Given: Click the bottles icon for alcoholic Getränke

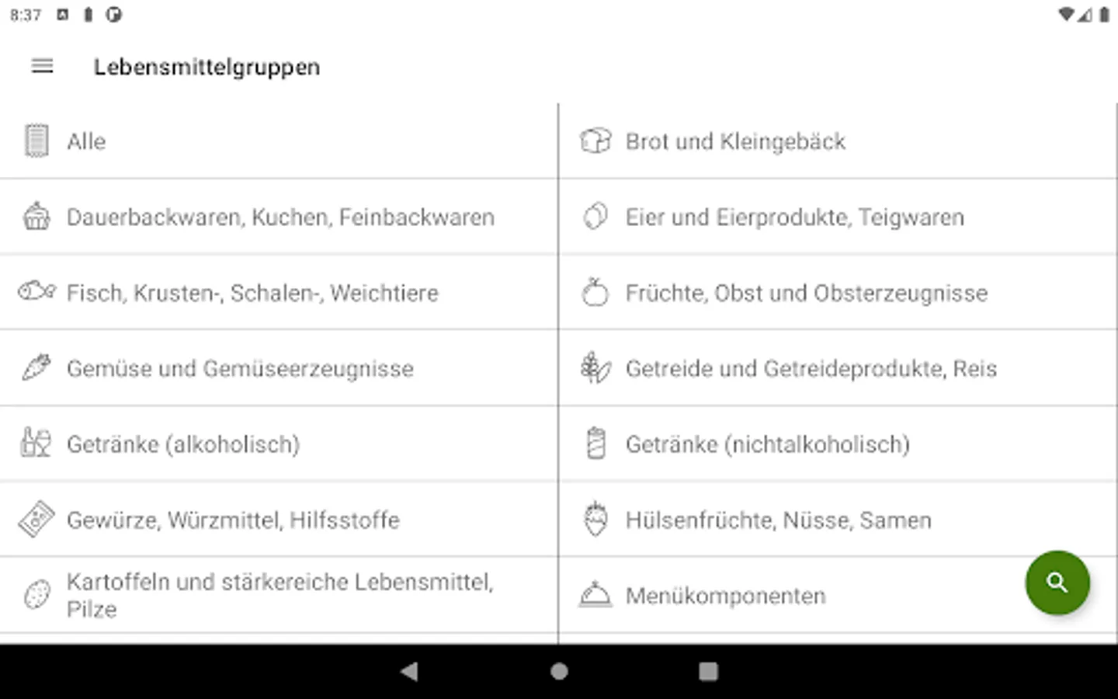Looking at the screenshot, I should (x=36, y=443).
